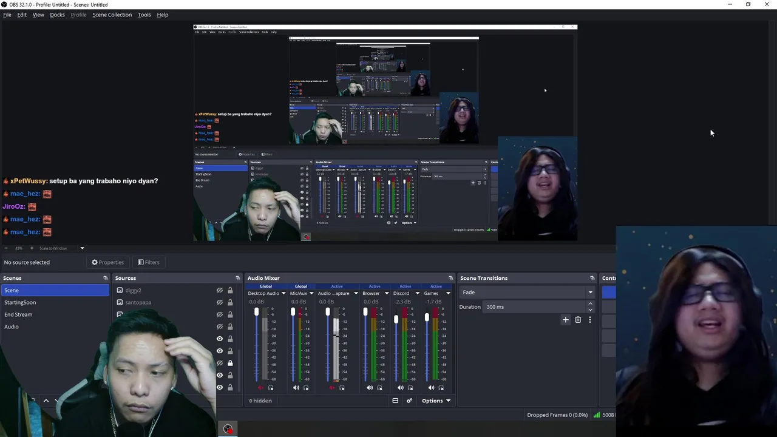Viewport: 777px width, 437px height.
Task: Open the Discord channel dropdown
Action: pos(417,293)
